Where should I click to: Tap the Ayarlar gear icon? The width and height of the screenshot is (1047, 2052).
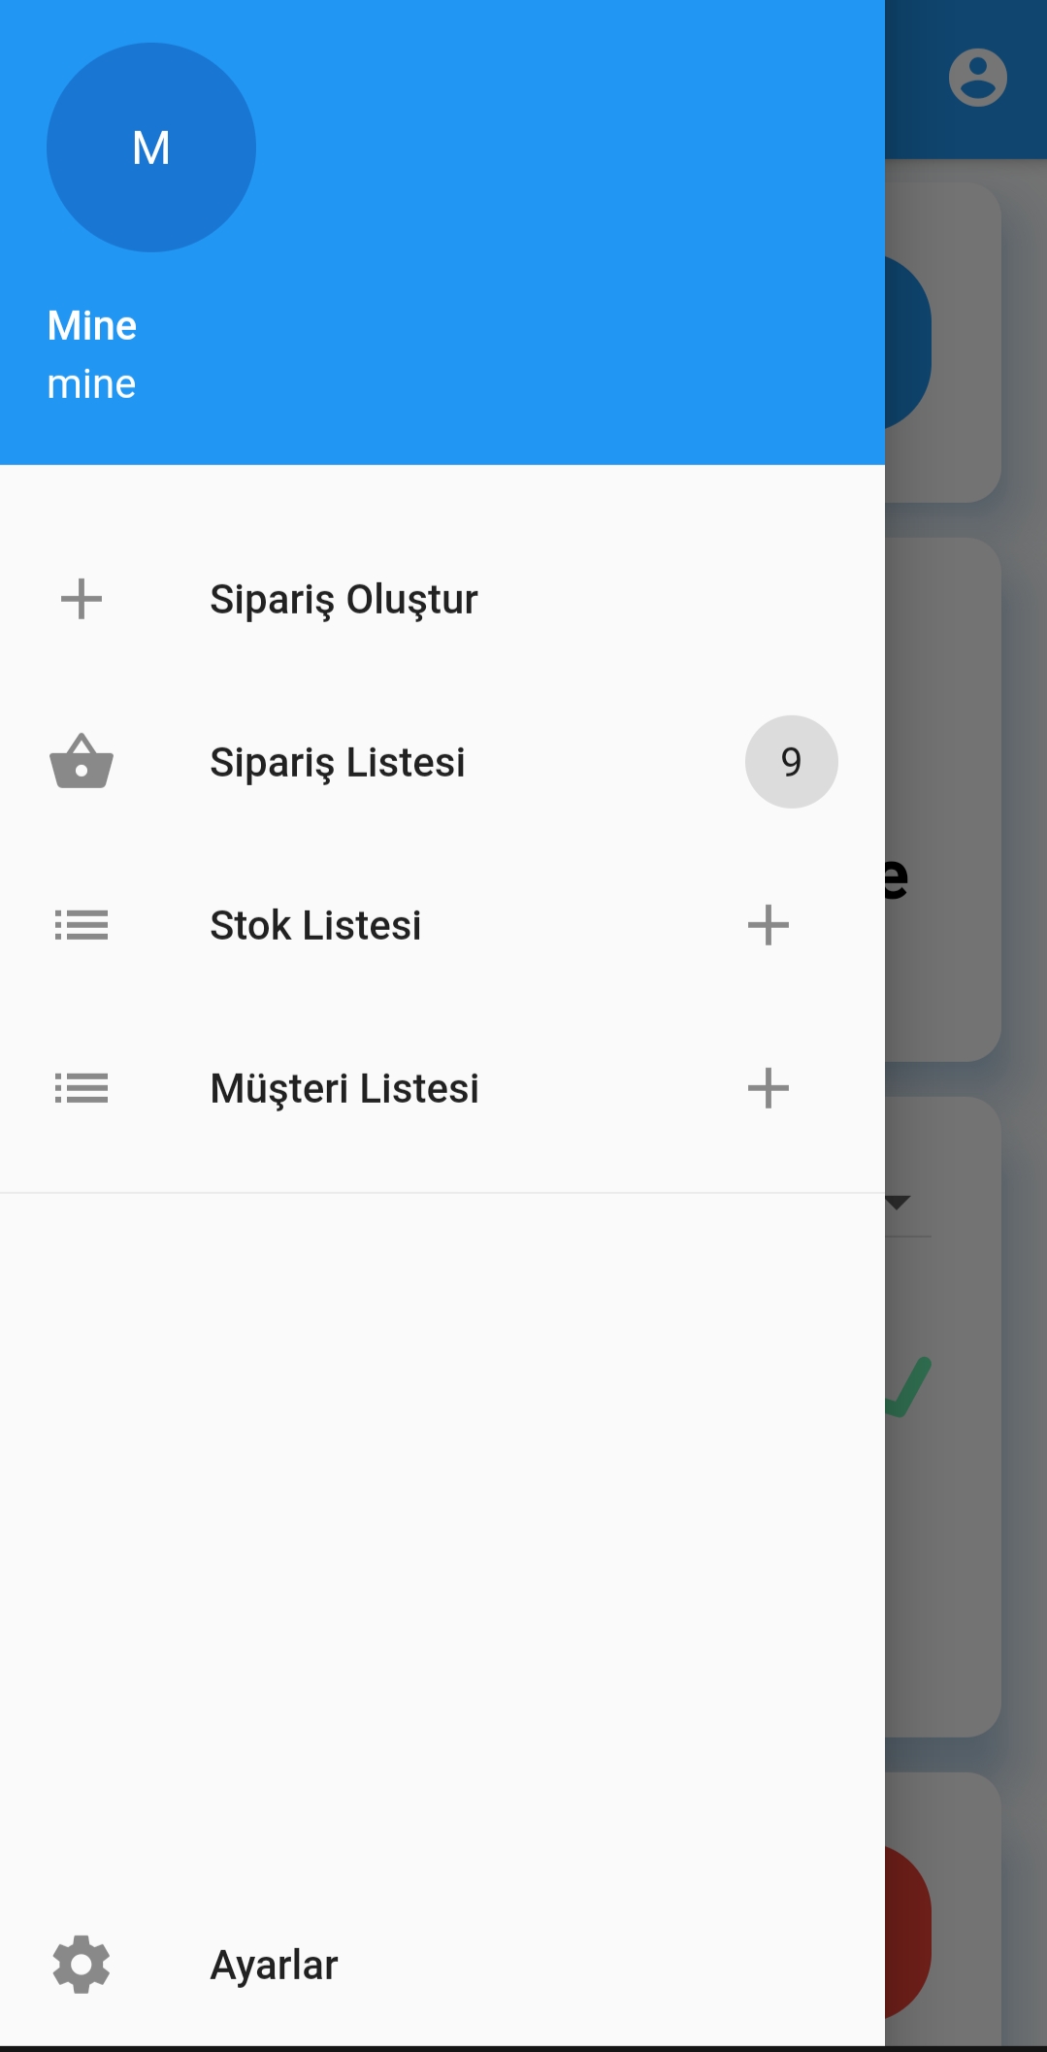click(82, 1965)
